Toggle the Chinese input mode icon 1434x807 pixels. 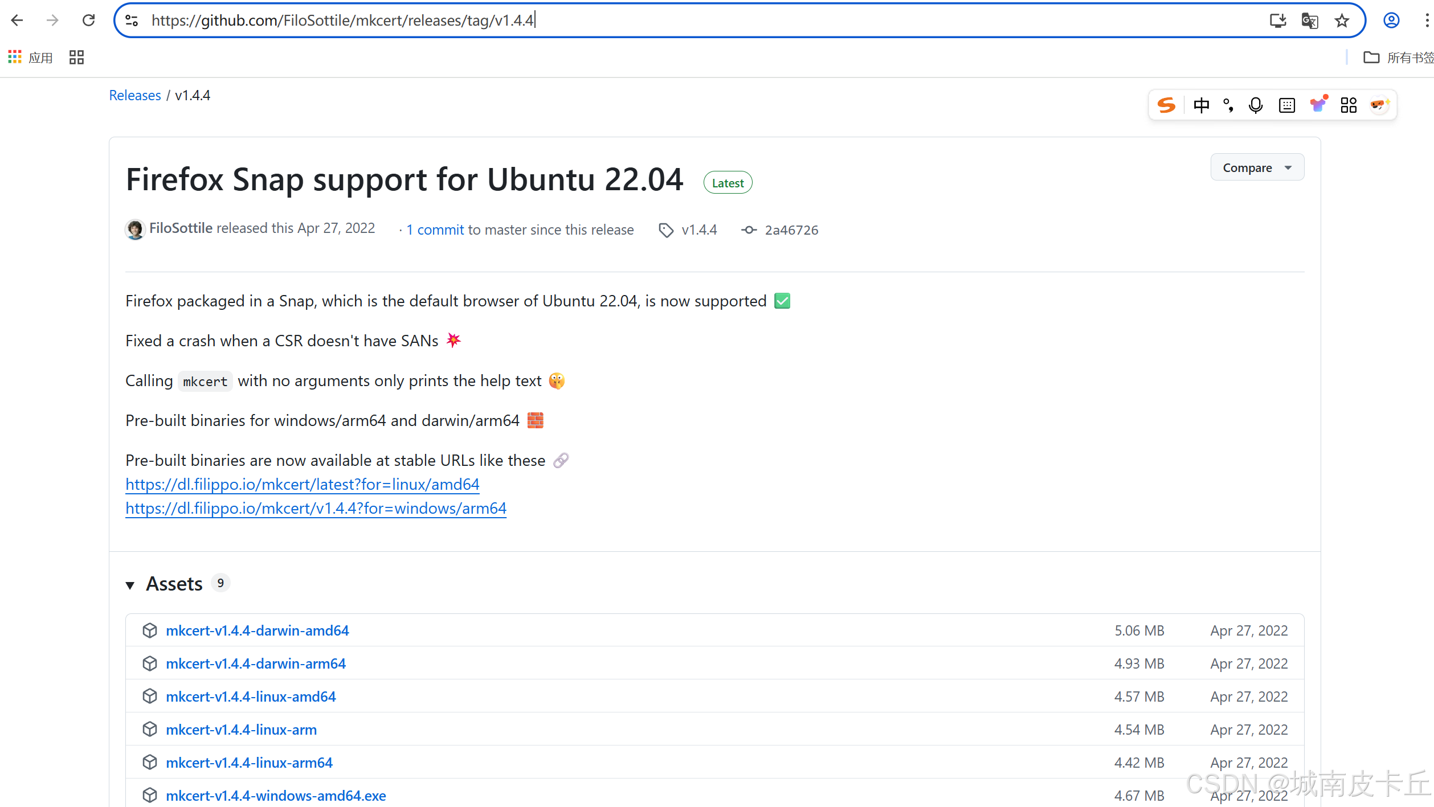click(x=1201, y=105)
